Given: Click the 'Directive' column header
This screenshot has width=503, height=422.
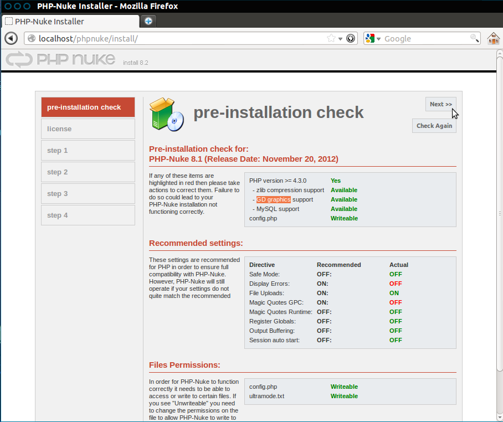Looking at the screenshot, I should click(262, 265).
